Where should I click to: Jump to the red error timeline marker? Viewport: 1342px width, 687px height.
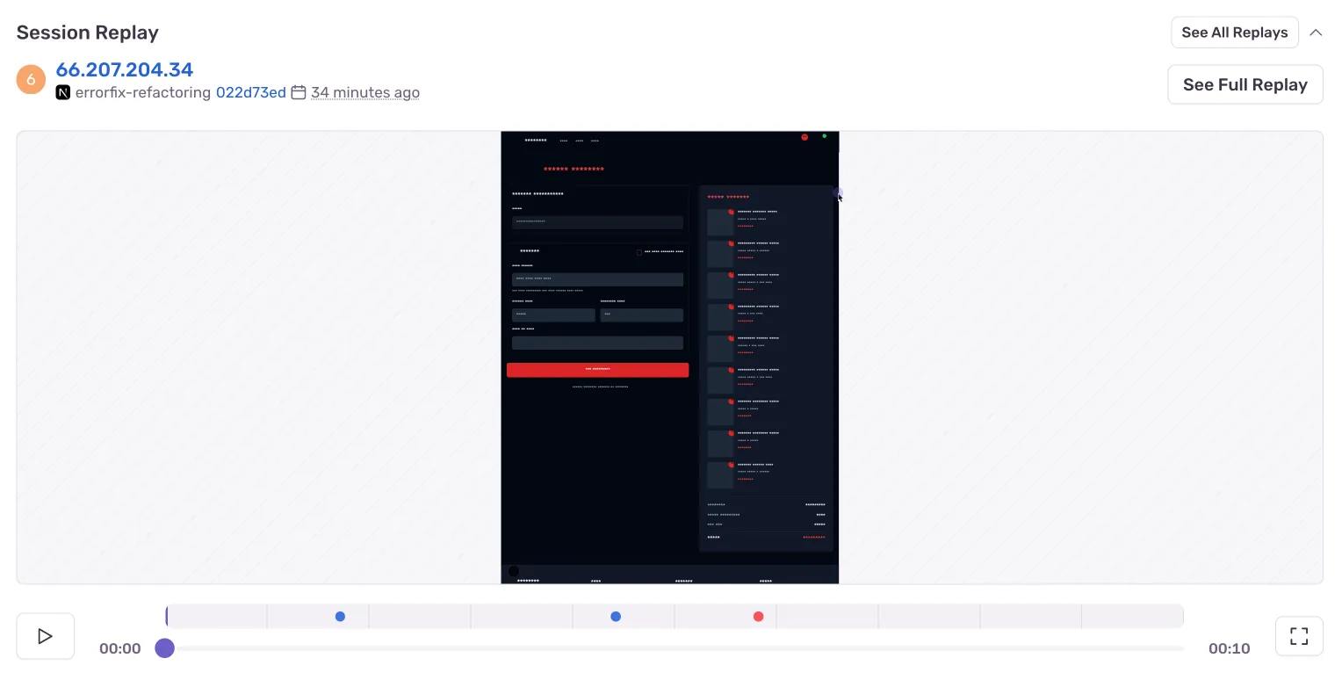click(x=758, y=617)
